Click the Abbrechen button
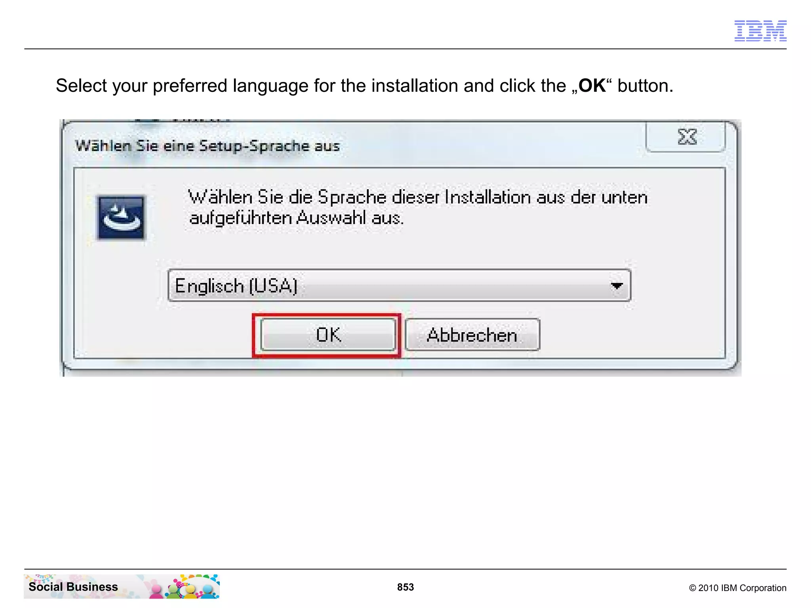 coord(472,334)
